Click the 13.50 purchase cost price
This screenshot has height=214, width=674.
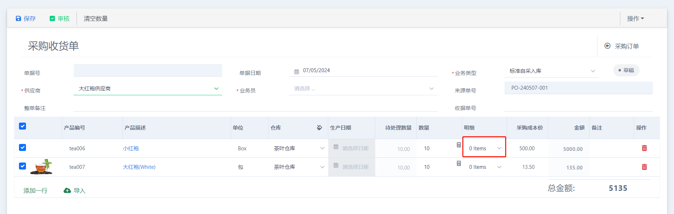click(x=528, y=167)
